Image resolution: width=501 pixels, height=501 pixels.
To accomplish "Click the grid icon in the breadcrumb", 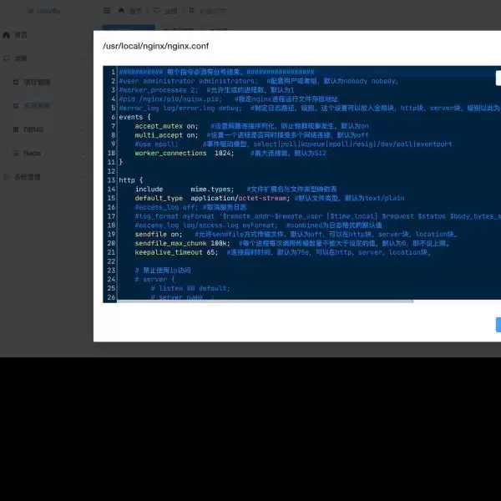I will [x=191, y=11].
